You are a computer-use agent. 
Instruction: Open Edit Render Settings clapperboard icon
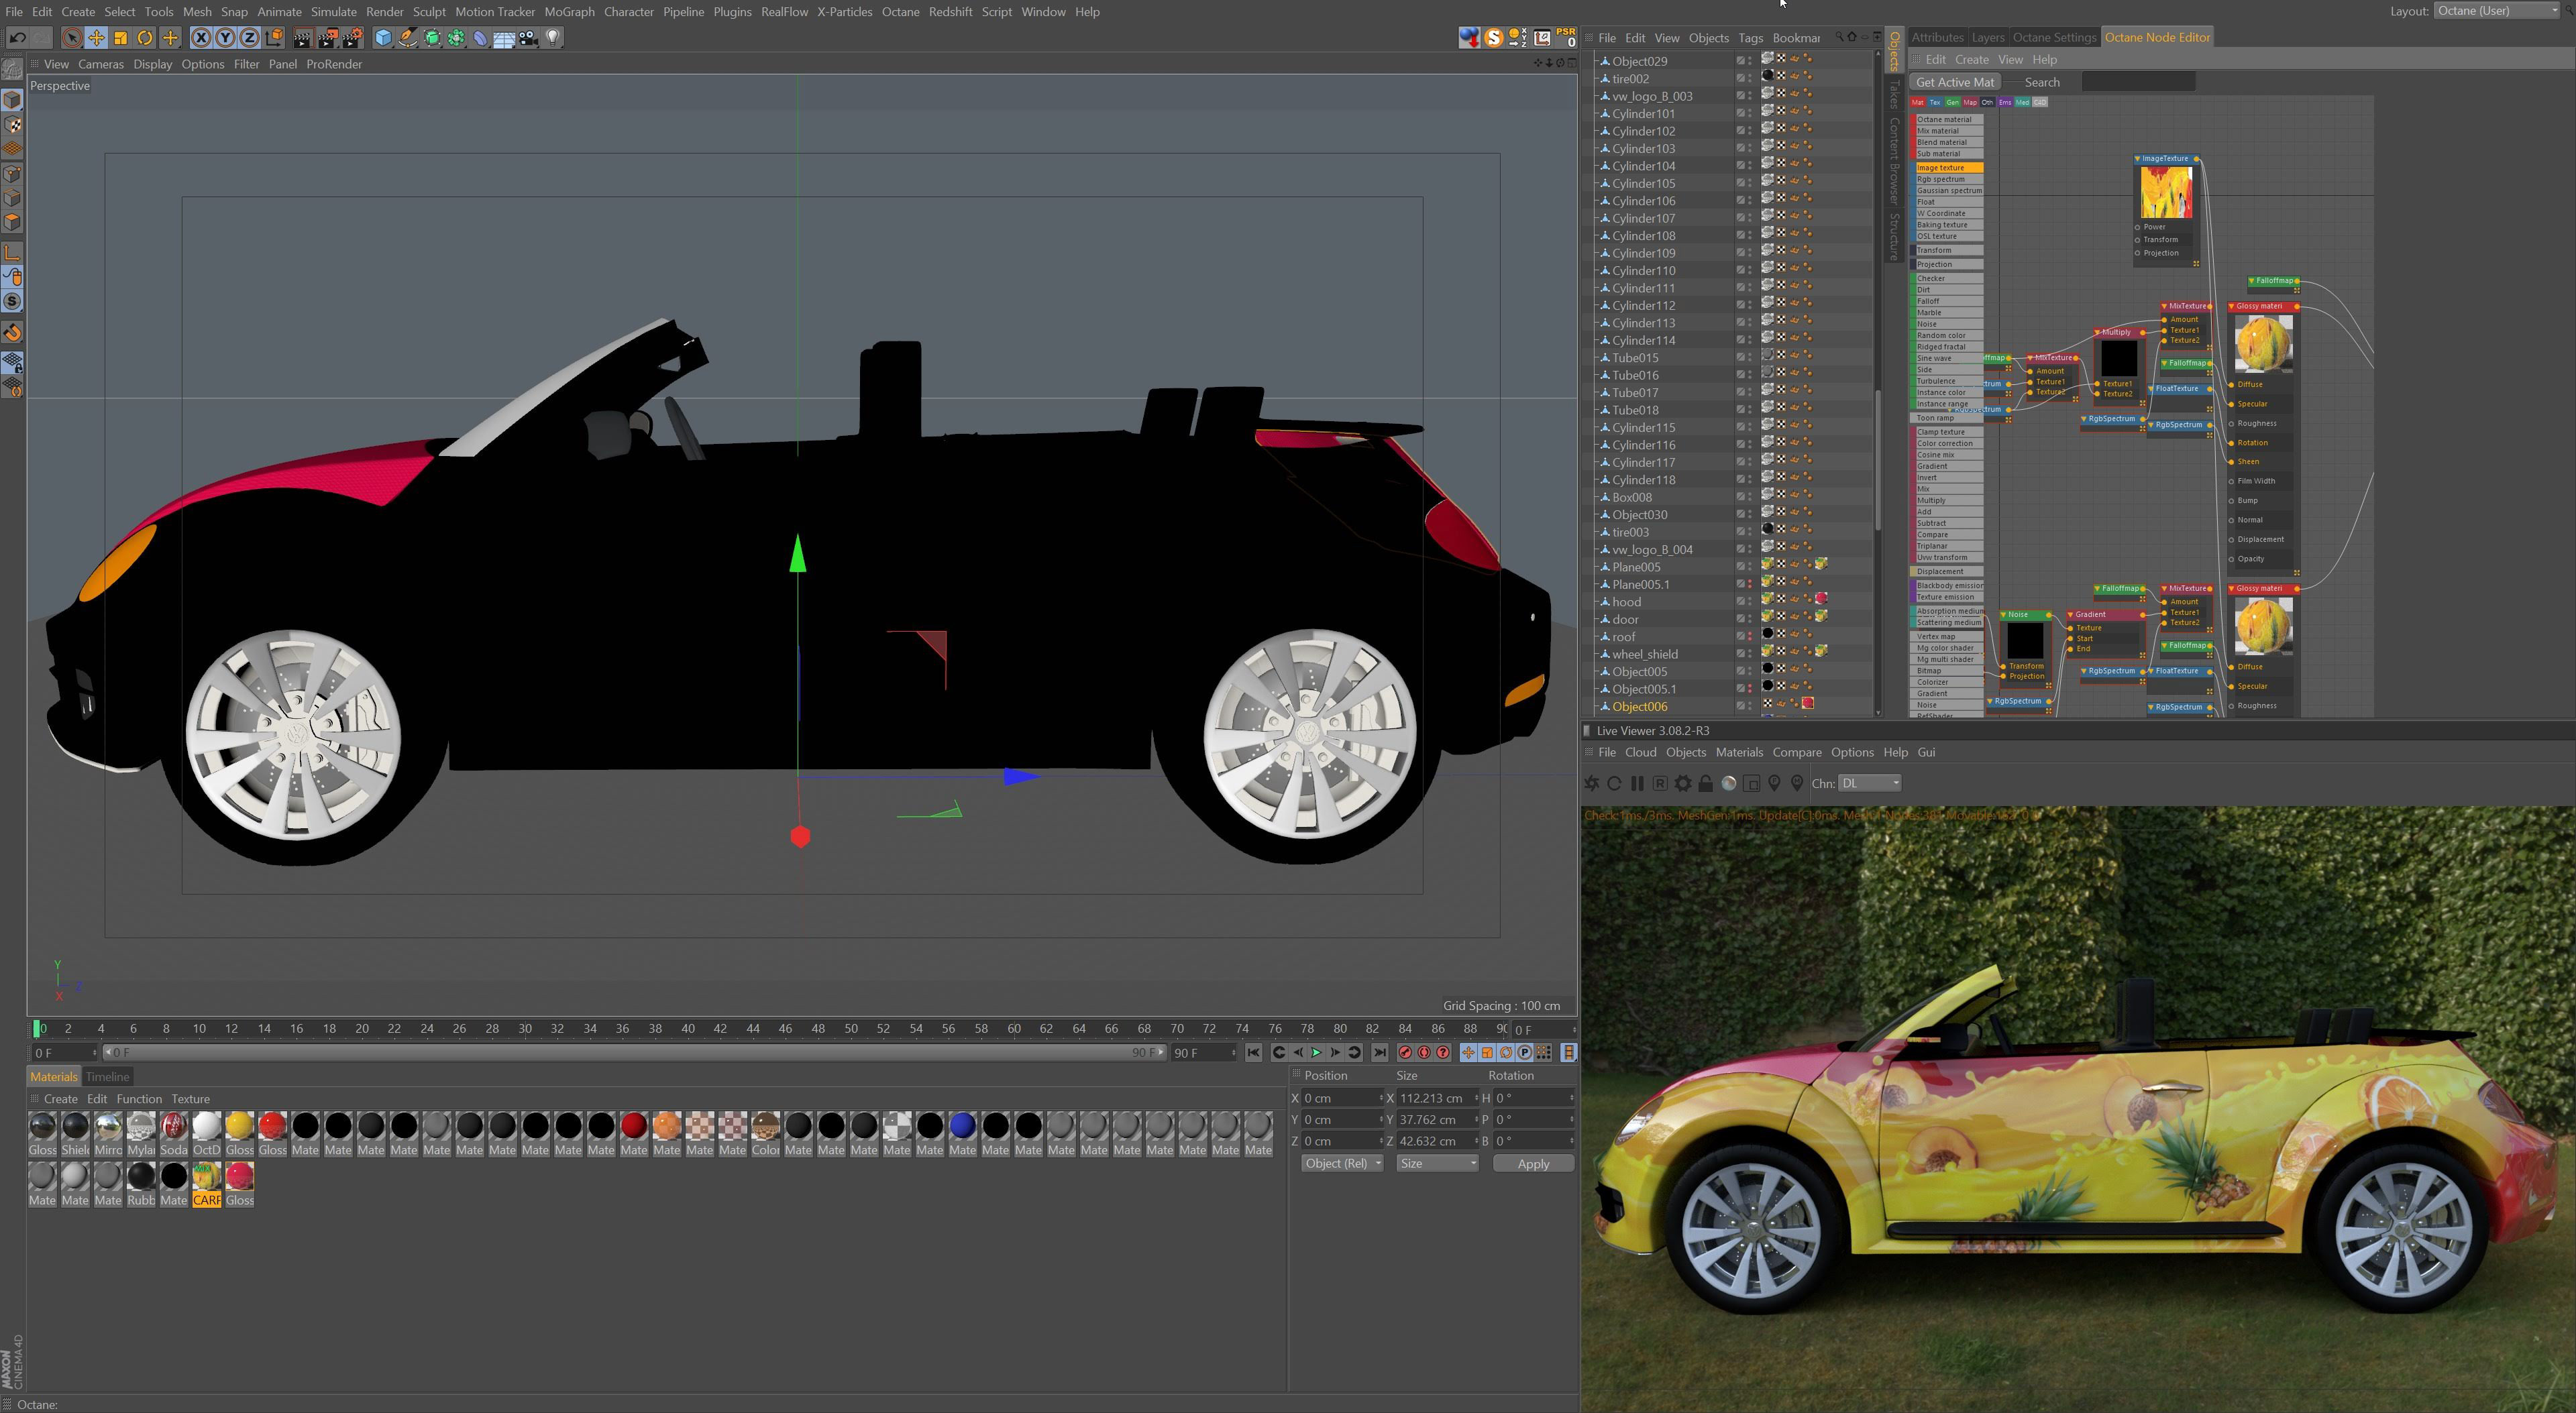pyautogui.click(x=352, y=38)
